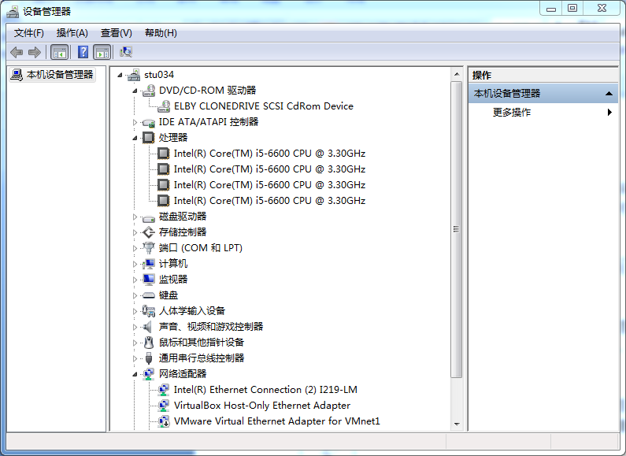The height and width of the screenshot is (456, 626).
Task: Click Scan for hardware changes icon
Action: click(126, 52)
